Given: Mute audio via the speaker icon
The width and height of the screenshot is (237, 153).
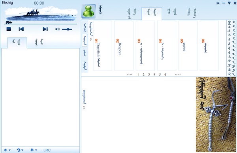Looking at the screenshot, I should 57,29.
